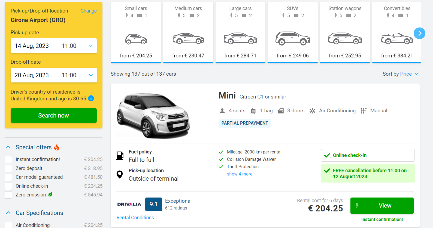Viewport: 433px width, 228px height.
Task: Open the pick-up time dropdown
Action: point(77,46)
